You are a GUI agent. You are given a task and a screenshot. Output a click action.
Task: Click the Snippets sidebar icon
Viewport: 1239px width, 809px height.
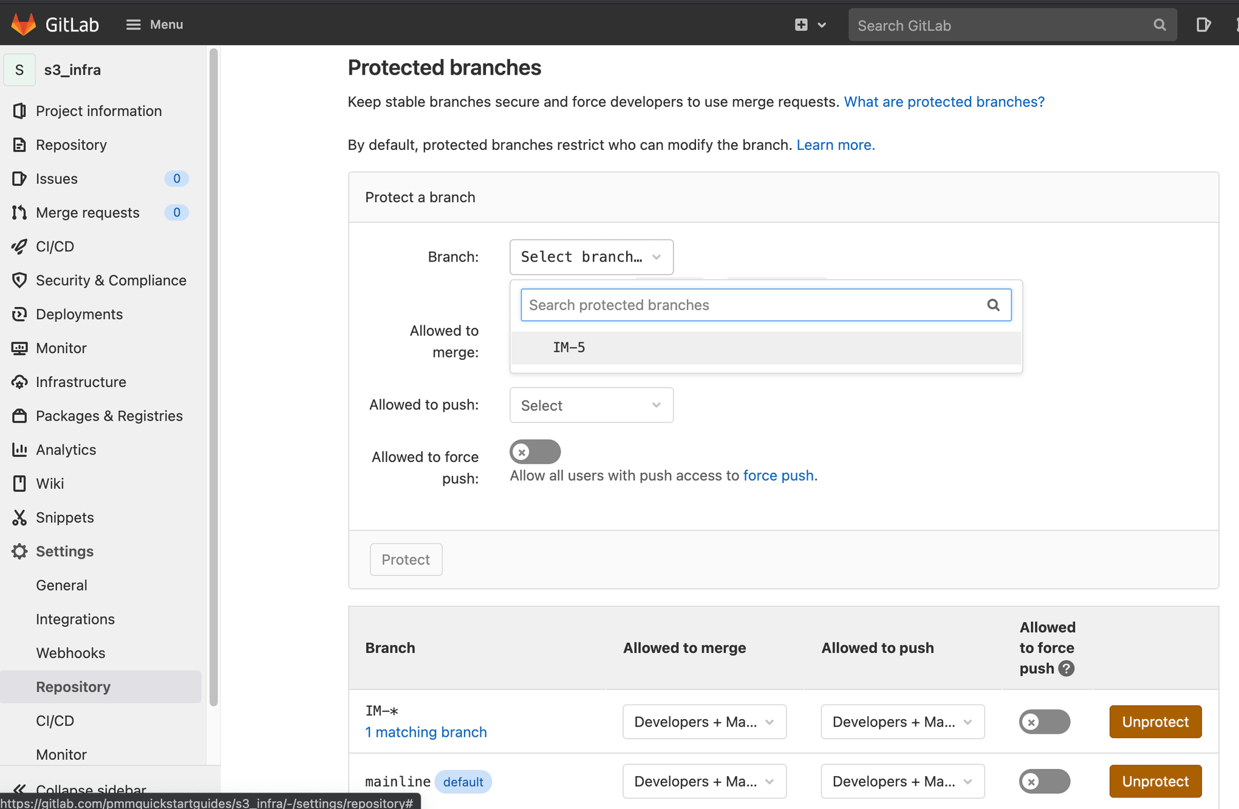[x=19, y=516]
